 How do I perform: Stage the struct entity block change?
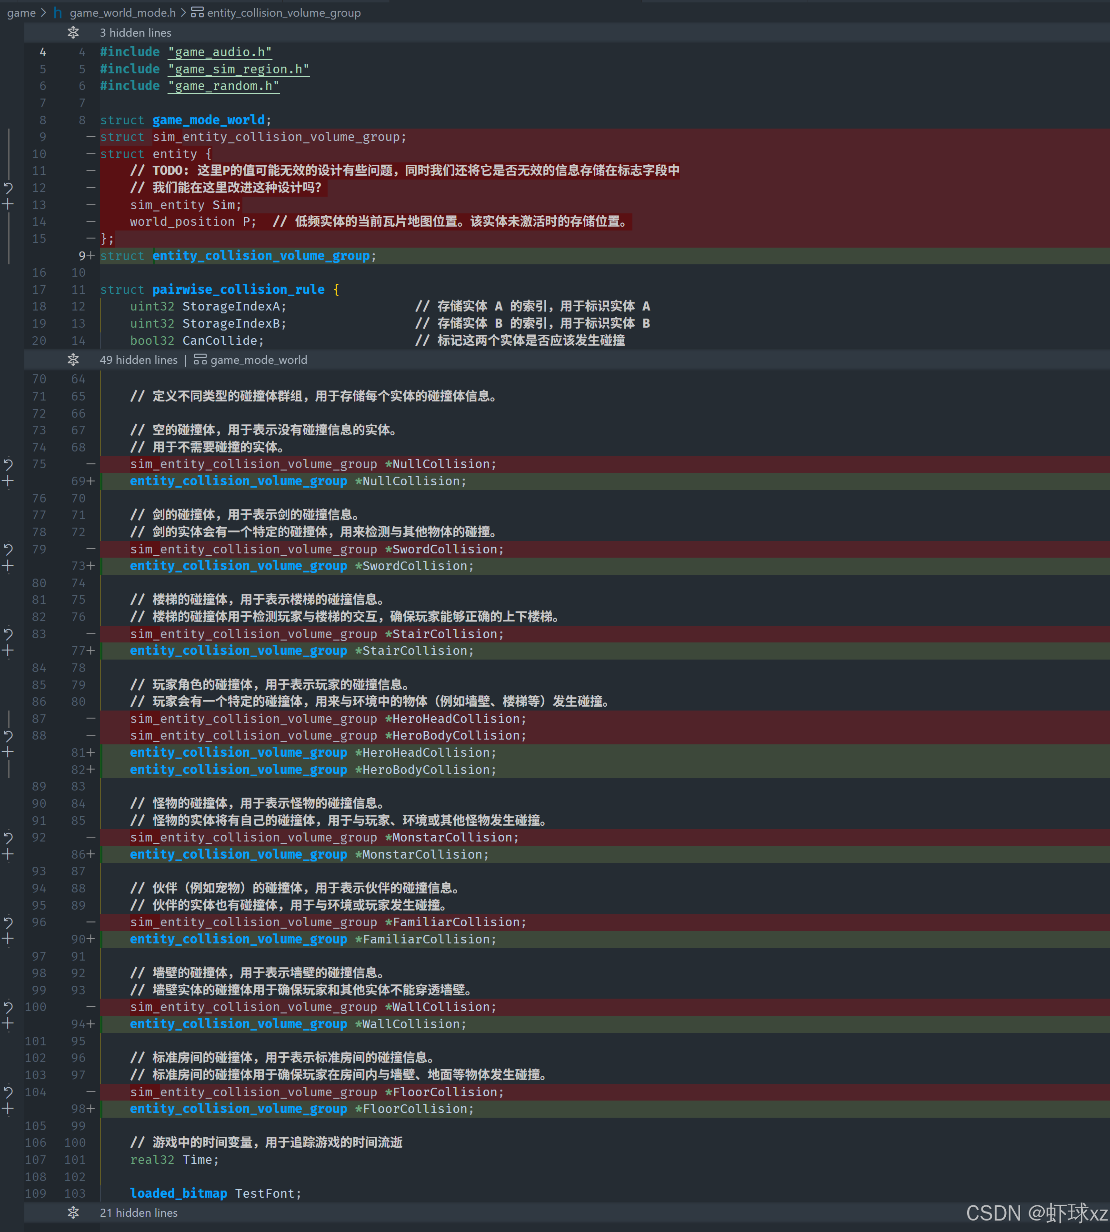9,204
